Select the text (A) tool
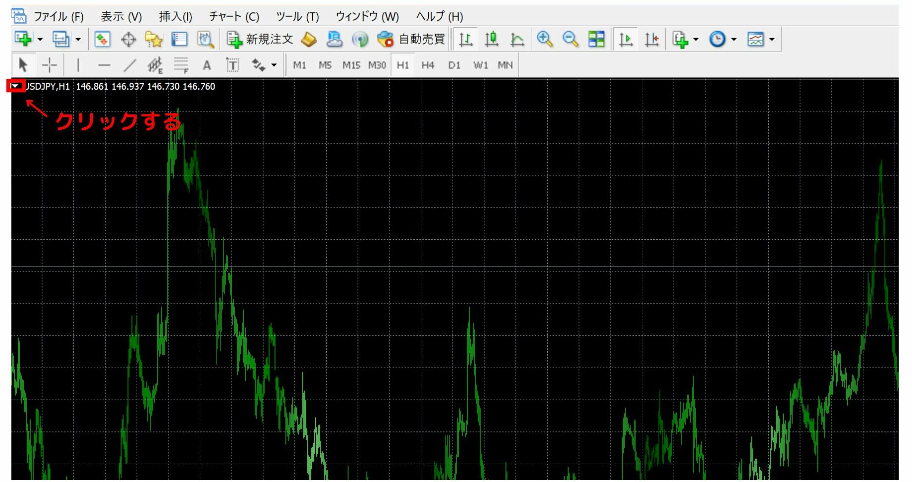Viewport: 912px width, 482px height. tap(207, 65)
